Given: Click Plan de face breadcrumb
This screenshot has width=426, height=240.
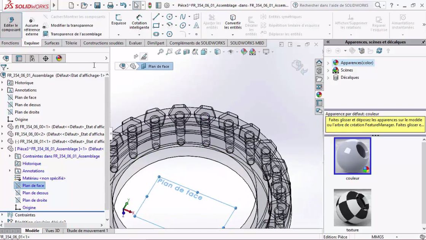Looking at the screenshot, I should 156,66.
